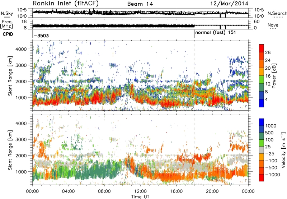Image resolution: width=287 pixels, height=199 pixels.
Task: Click the CPID value '-3503'
Action: (x=41, y=36)
